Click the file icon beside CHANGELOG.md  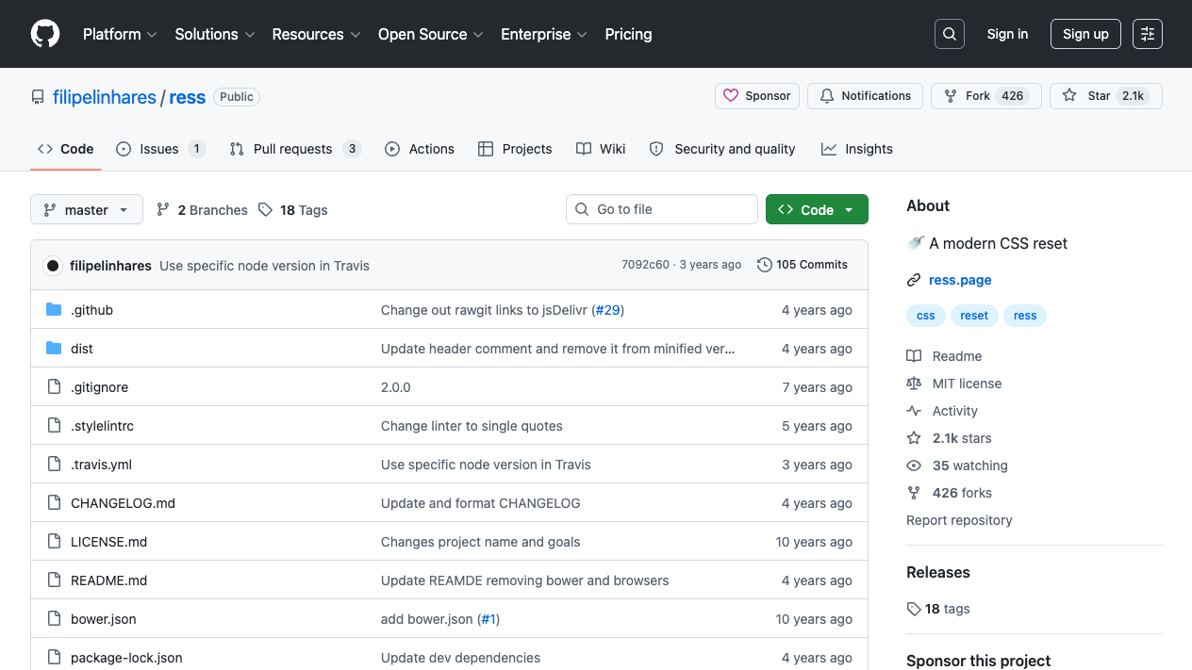[54, 503]
